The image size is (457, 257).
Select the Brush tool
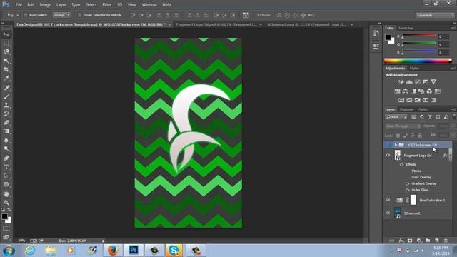click(6, 96)
